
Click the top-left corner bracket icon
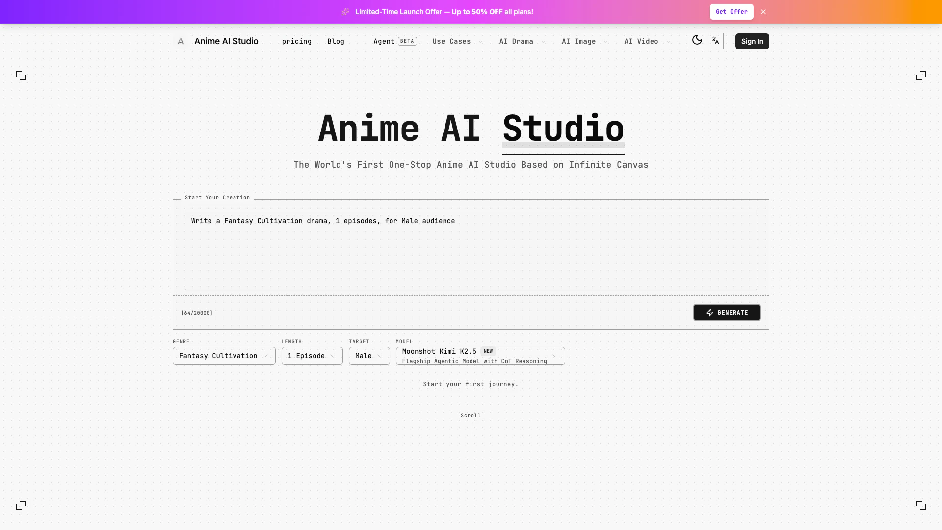coord(21,76)
